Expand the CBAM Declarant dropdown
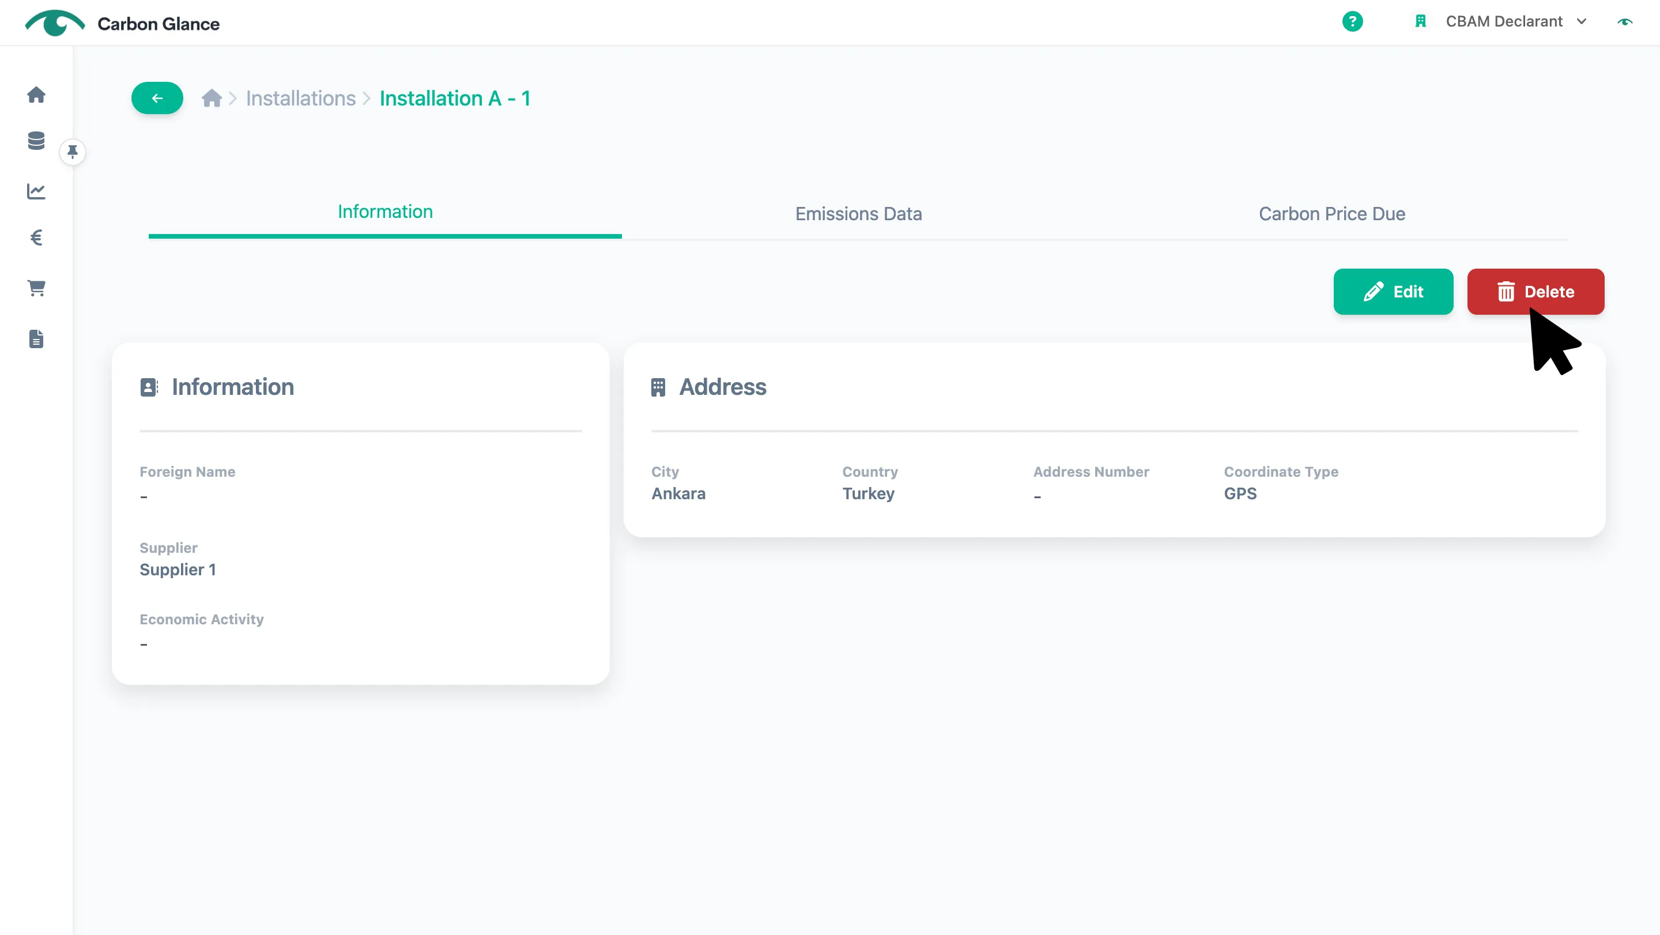This screenshot has height=935, width=1660. point(1516,21)
